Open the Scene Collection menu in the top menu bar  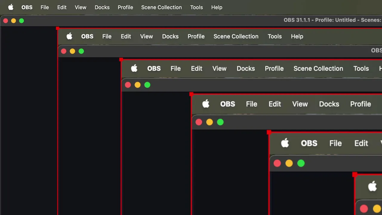click(161, 7)
